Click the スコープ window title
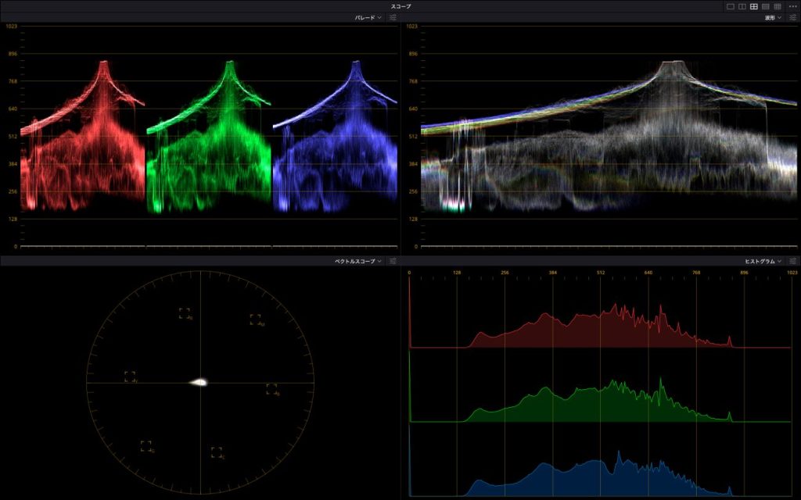The image size is (801, 500). point(400,6)
